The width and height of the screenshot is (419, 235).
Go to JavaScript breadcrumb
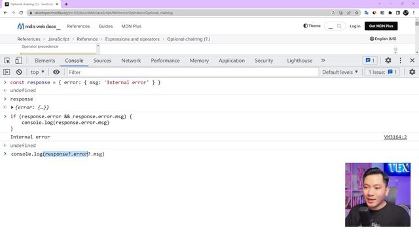58,39
